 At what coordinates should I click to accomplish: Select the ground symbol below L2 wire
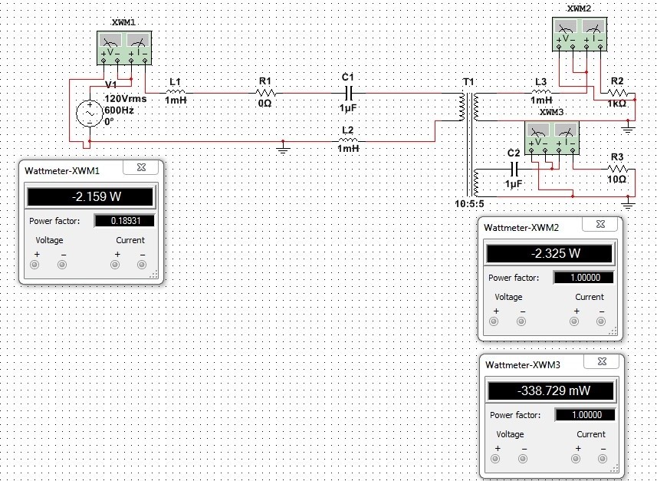pyautogui.click(x=283, y=148)
